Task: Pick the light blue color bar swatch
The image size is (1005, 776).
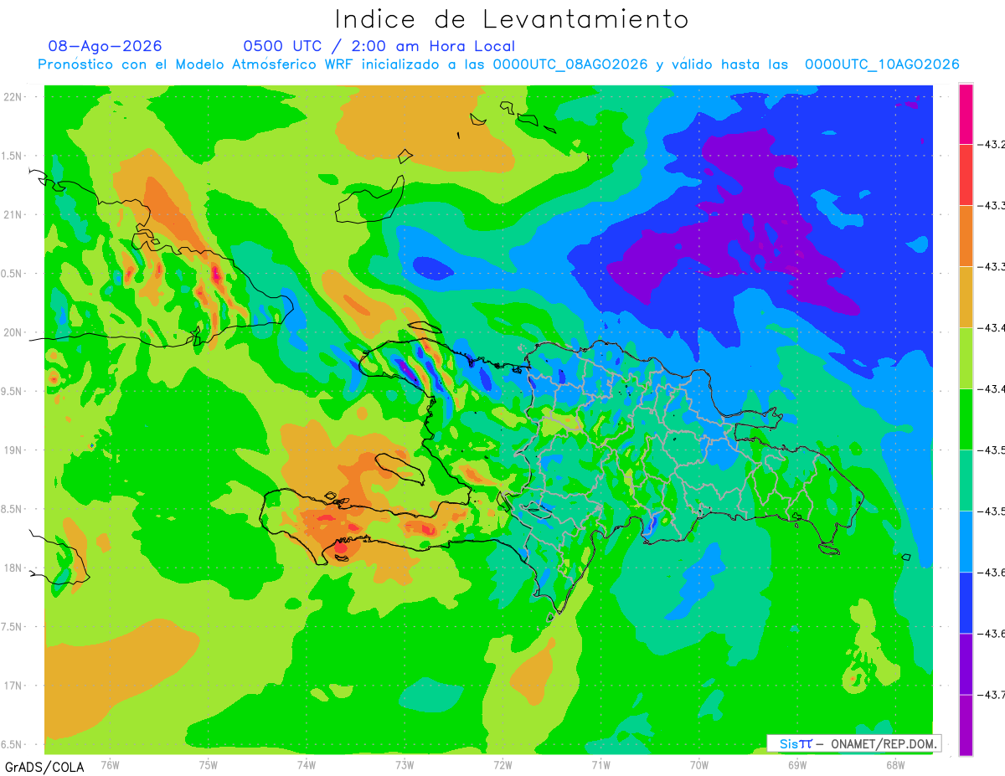Action: click(966, 541)
